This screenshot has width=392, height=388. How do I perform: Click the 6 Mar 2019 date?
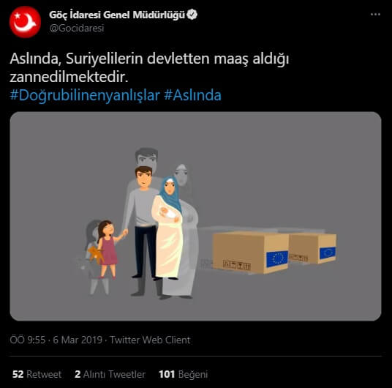78,340
